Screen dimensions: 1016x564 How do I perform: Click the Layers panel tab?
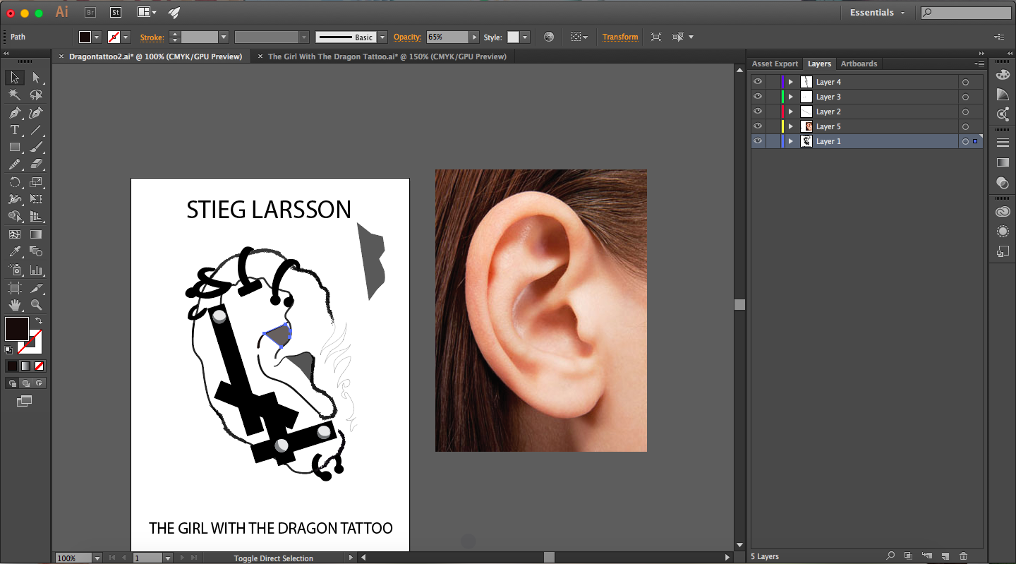point(819,64)
